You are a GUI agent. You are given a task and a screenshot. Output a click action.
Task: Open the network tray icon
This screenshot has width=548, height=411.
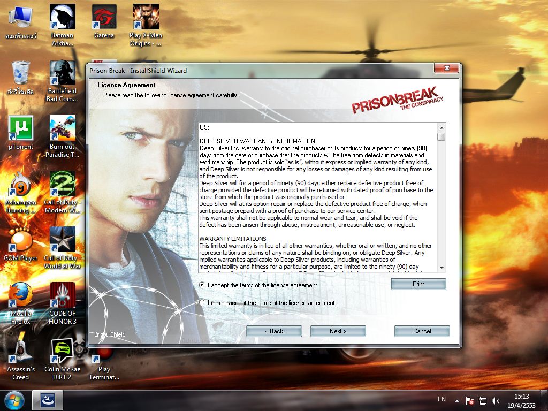pos(483,400)
